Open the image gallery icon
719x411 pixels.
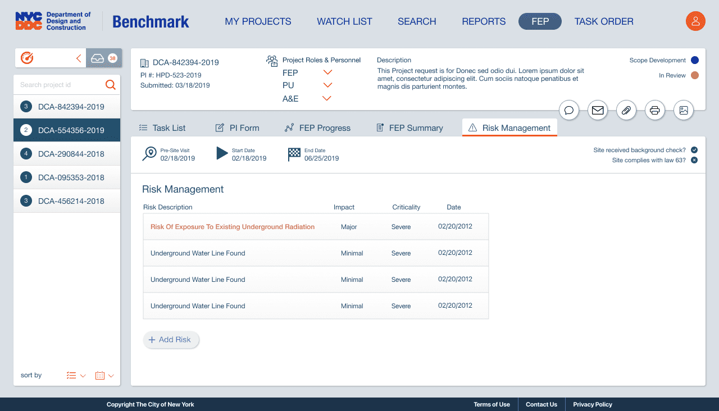point(683,111)
